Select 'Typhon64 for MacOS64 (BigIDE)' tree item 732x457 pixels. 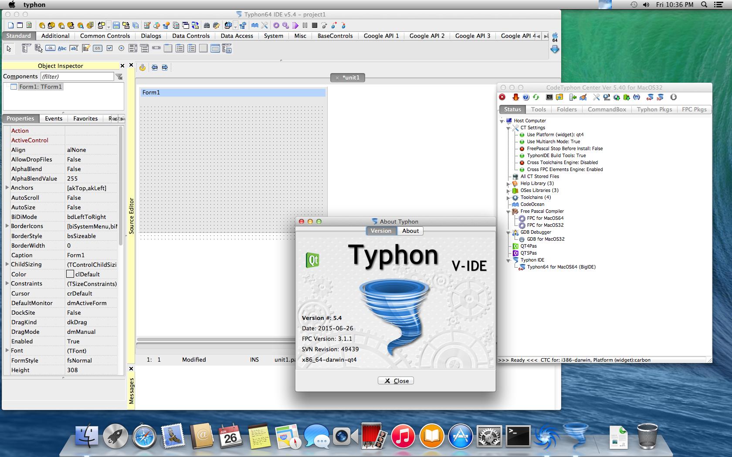[x=561, y=267]
